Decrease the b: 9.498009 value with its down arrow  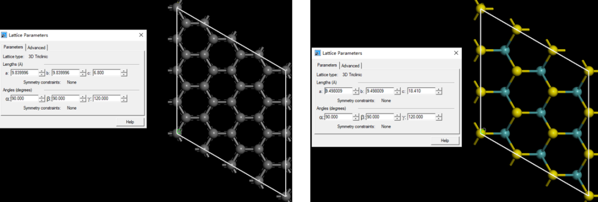coord(398,93)
